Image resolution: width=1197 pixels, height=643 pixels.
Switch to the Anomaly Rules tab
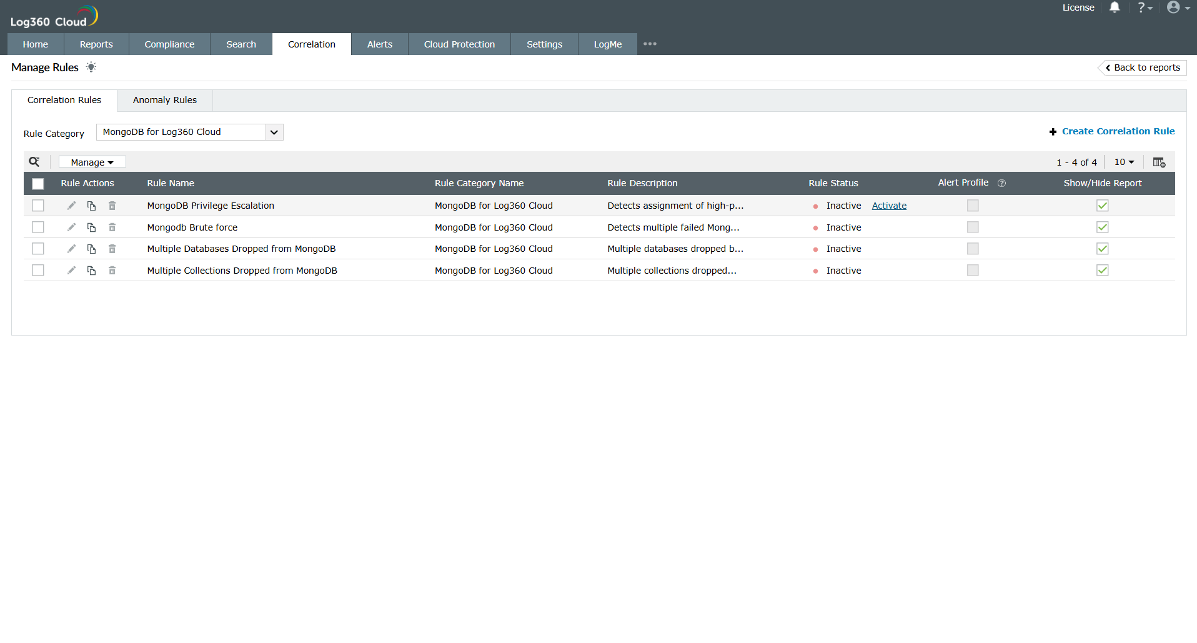click(164, 100)
